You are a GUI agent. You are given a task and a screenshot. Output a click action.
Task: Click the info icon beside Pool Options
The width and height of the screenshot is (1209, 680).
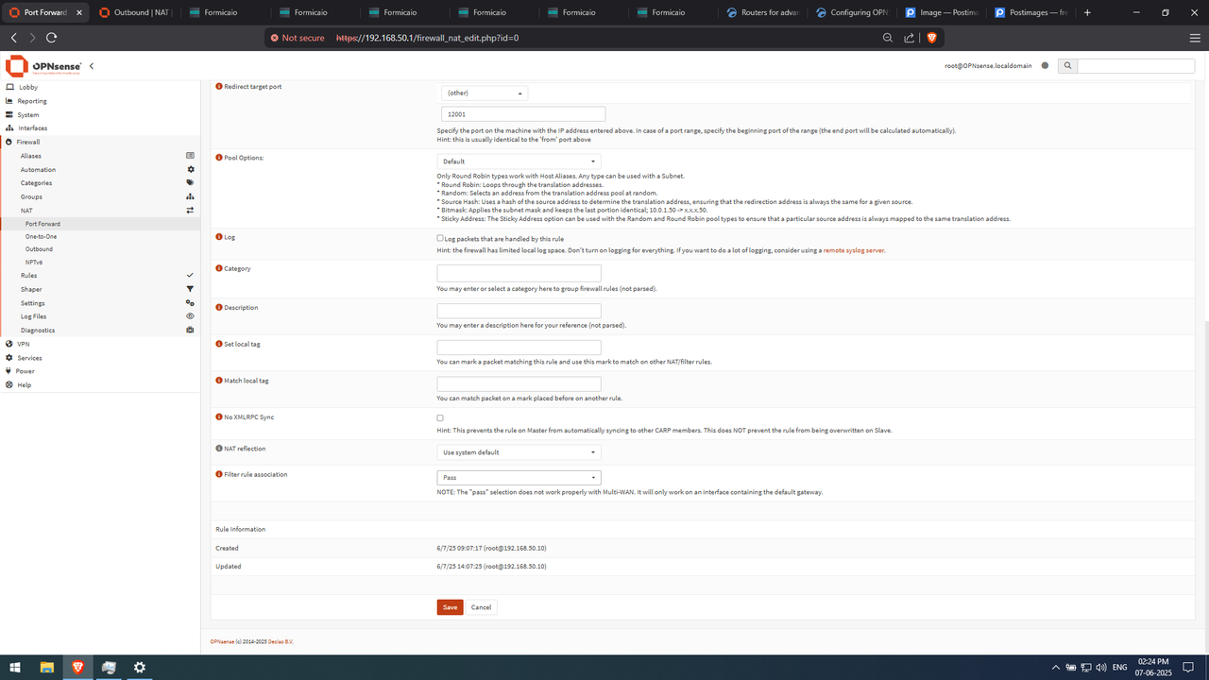pyautogui.click(x=219, y=158)
